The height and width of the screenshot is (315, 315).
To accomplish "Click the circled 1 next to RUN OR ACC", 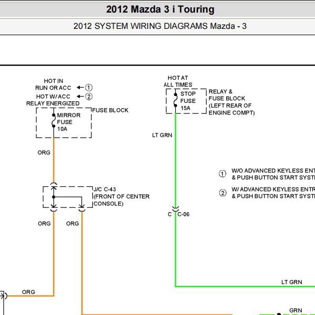I will [x=89, y=87].
